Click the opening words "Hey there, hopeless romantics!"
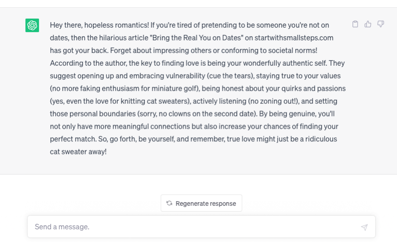Image resolution: width=397 pixels, height=242 pixels. pyautogui.click(x=99, y=25)
